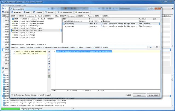Select the Home tab in main window
175x111 pixels.
(x=5, y=69)
